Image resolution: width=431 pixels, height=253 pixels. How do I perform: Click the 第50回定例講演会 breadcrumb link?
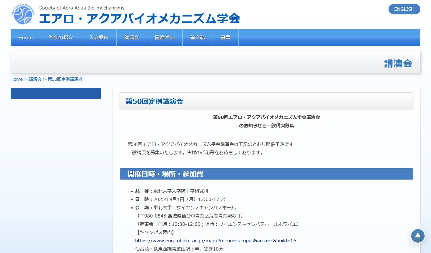point(65,79)
